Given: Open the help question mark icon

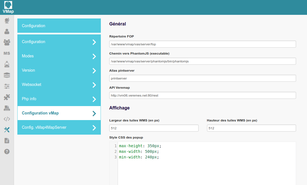Looking at the screenshot, I should pos(7,152).
